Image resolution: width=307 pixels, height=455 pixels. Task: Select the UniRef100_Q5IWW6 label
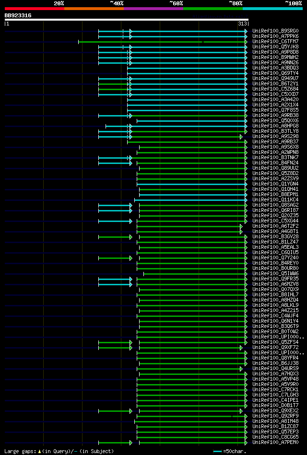coord(276,274)
